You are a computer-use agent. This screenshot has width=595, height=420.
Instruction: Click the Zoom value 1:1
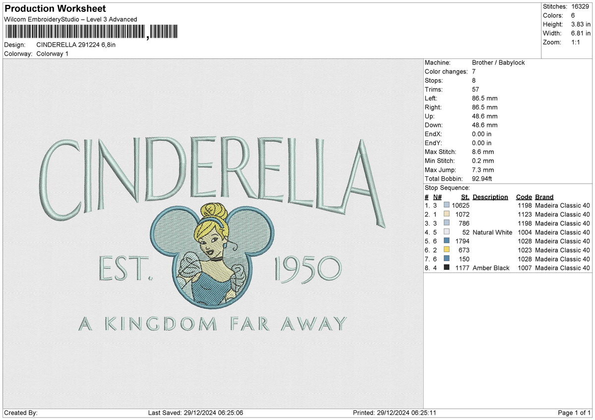coord(577,42)
